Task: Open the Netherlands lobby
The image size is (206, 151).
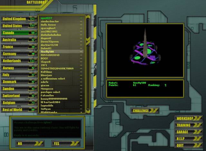Action: tap(19, 61)
